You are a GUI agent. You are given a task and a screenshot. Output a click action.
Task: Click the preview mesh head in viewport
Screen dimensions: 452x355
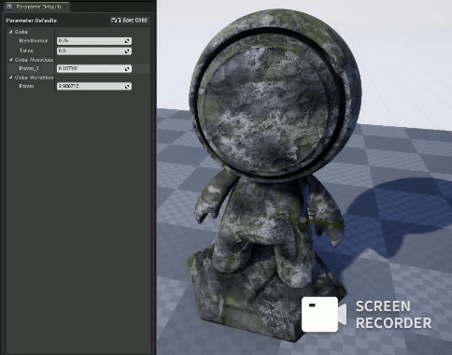pyautogui.click(x=275, y=93)
